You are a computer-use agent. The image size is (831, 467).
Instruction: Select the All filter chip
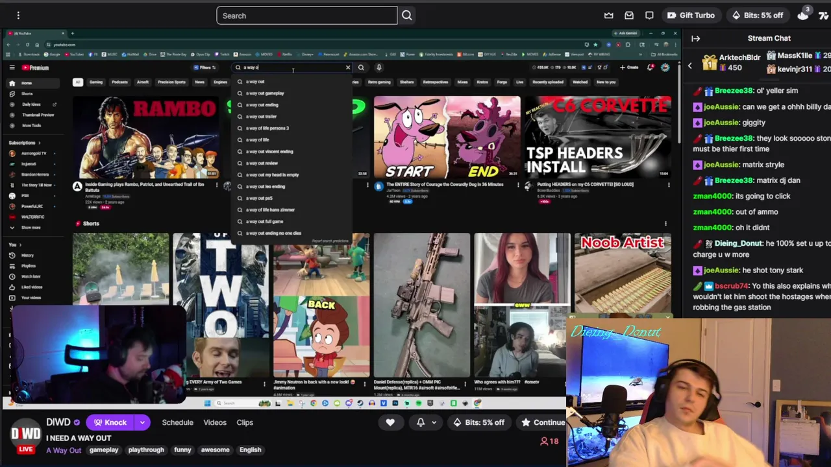pyautogui.click(x=78, y=82)
